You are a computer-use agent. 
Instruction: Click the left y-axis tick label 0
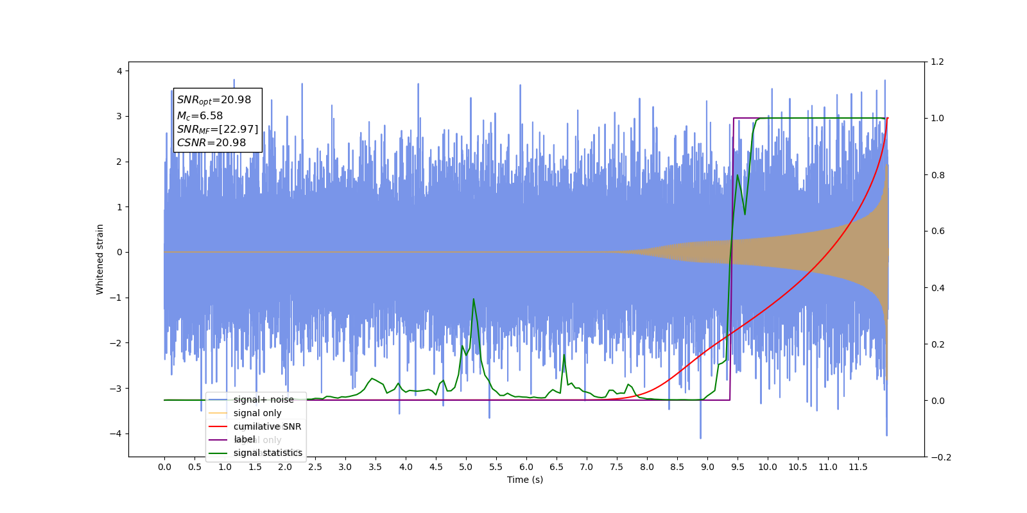pos(119,253)
